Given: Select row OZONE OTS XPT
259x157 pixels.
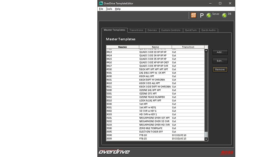Looking at the screenshot, I should 155,93.
